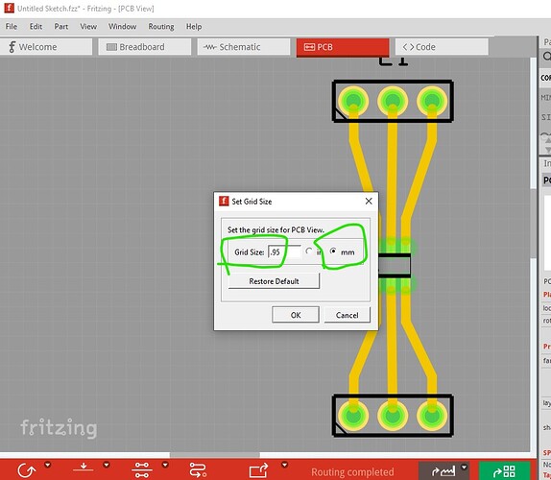Screen dimensions: 551x480
Task: Select middle pad of bottom connector
Action: click(393, 416)
